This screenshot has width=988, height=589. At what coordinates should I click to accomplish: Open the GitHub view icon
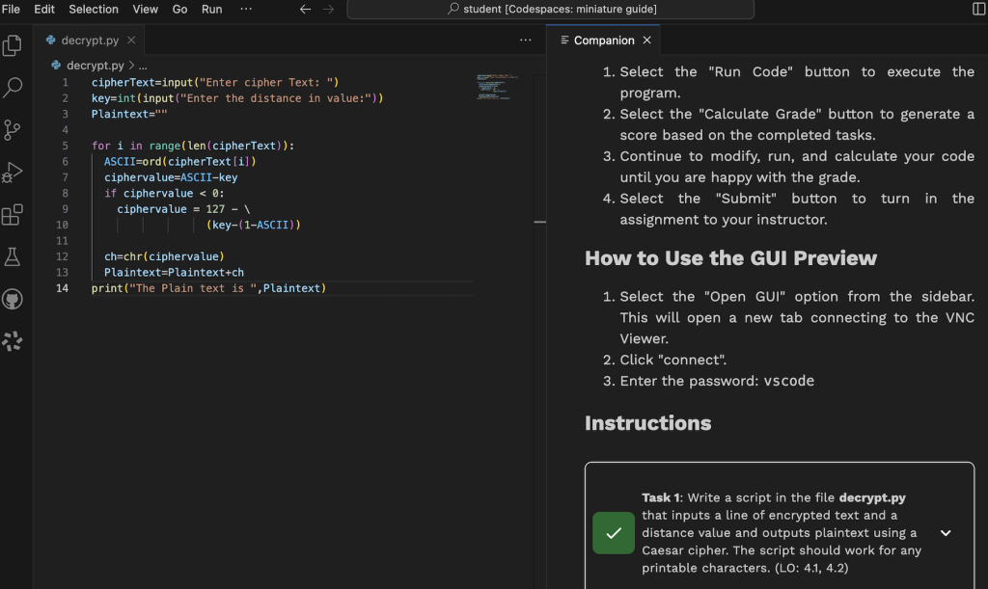point(13,299)
